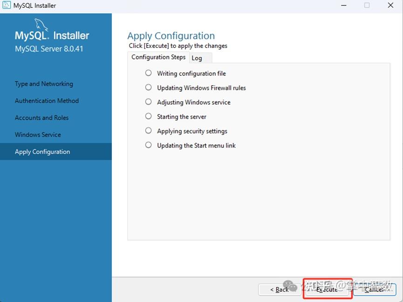This screenshot has width=403, height=302.
Task: Select the Writing configuration file status circle
Action: click(x=148, y=73)
